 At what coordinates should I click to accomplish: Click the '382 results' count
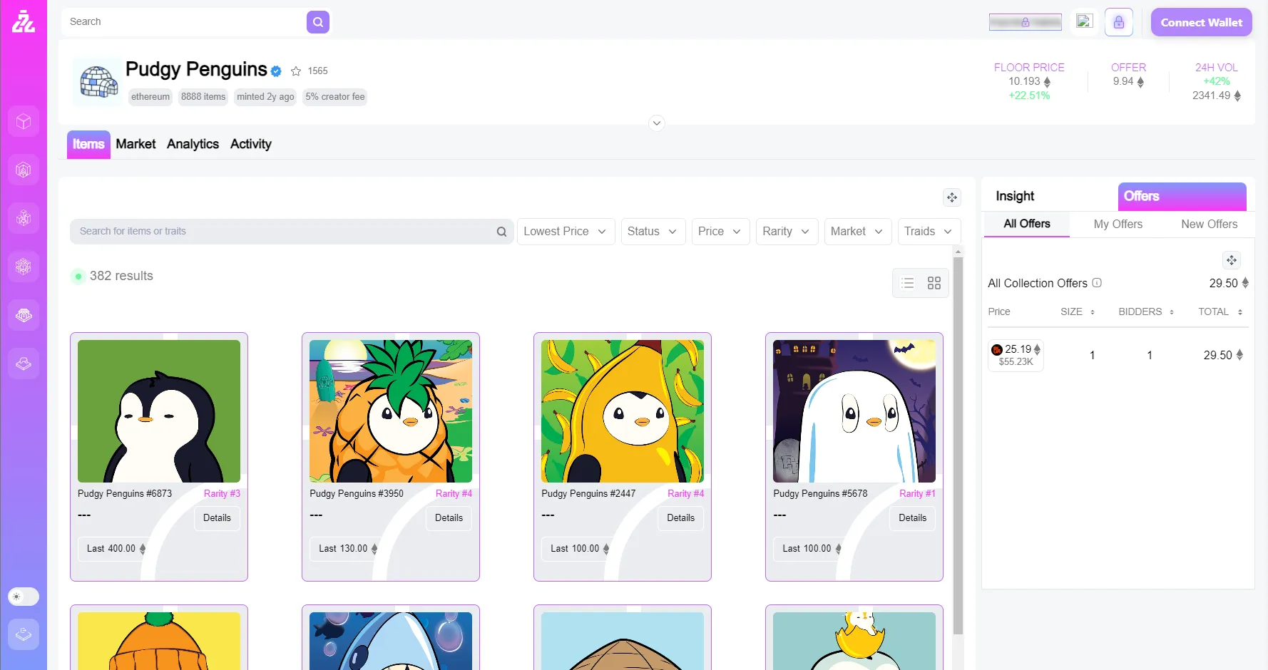pyautogui.click(x=121, y=276)
